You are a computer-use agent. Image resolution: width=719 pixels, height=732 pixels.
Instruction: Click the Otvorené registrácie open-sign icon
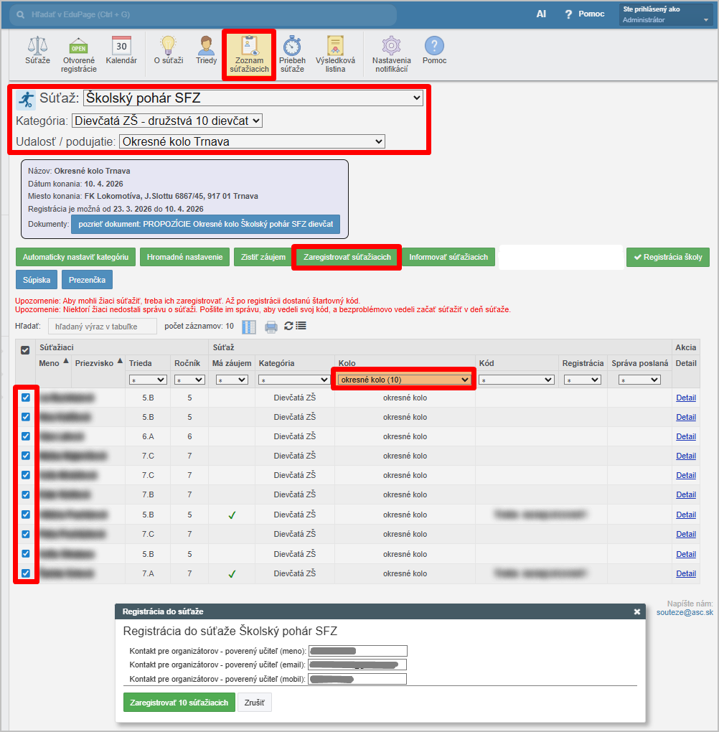click(x=78, y=47)
